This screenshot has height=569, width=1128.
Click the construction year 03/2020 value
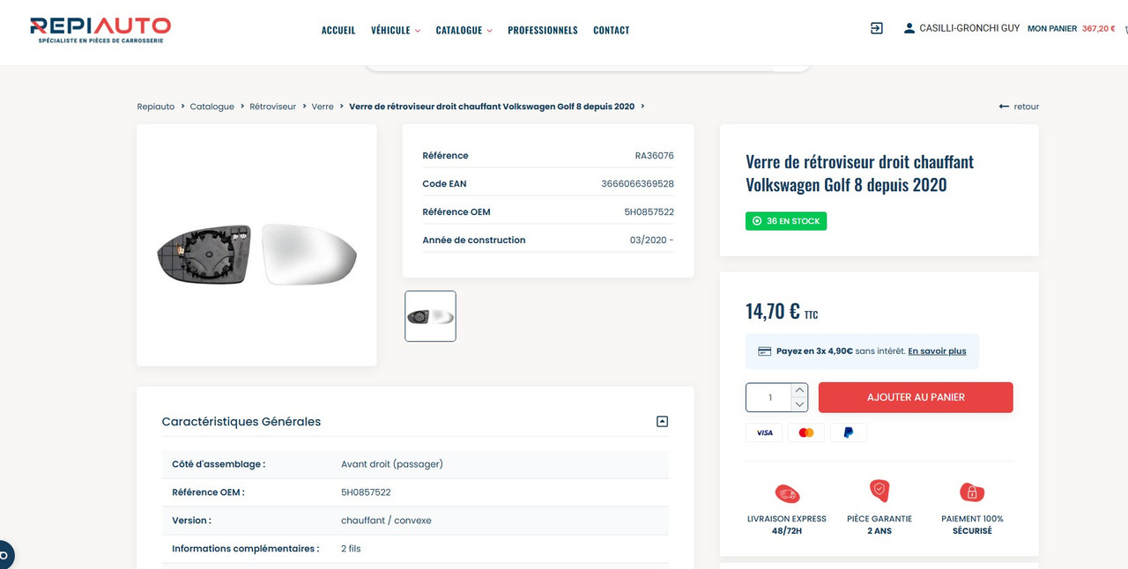pyautogui.click(x=651, y=240)
